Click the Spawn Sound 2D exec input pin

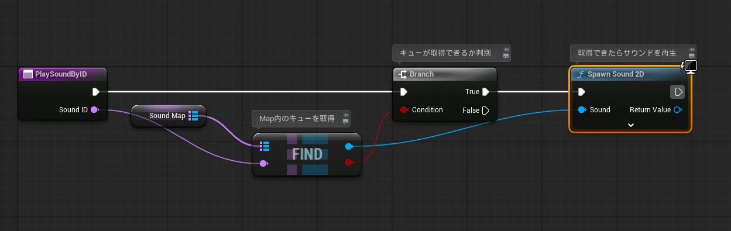coord(581,92)
